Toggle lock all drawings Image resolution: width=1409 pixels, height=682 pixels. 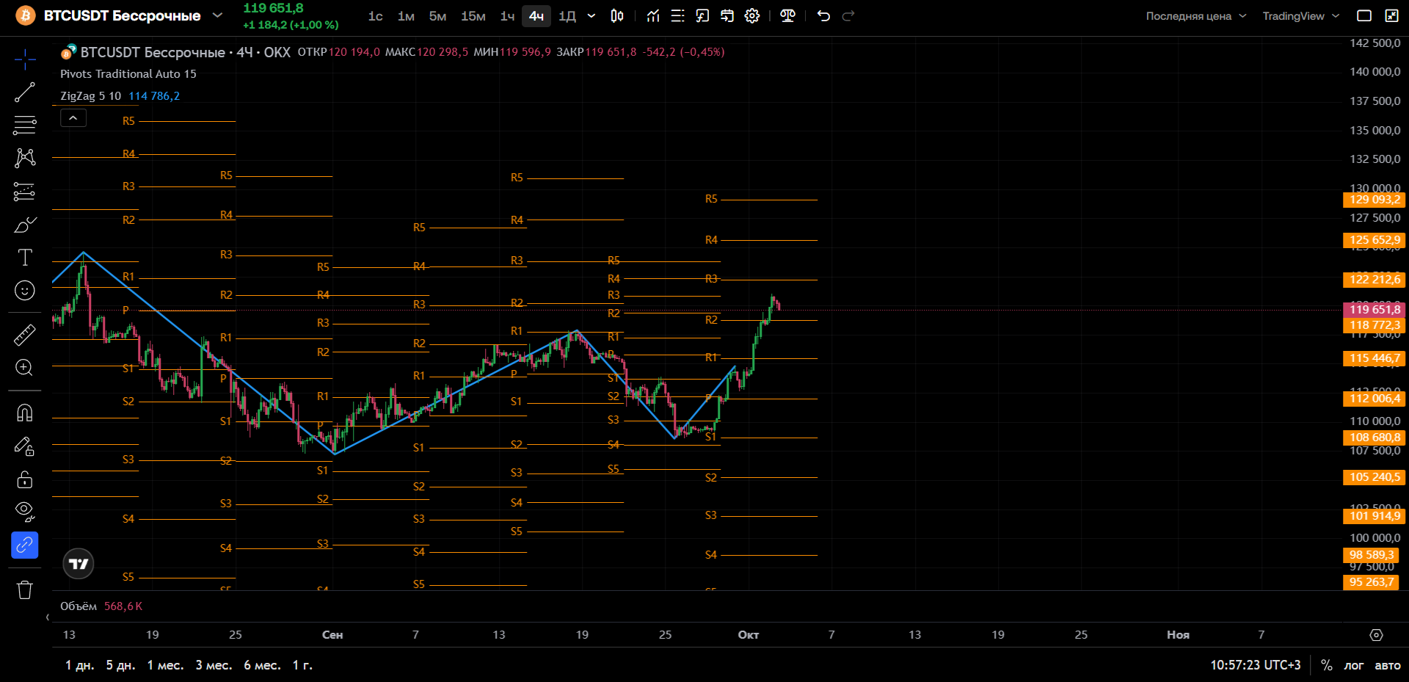click(25, 479)
